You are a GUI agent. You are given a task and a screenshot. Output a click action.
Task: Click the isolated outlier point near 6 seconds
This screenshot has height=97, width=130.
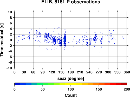point(97,23)
